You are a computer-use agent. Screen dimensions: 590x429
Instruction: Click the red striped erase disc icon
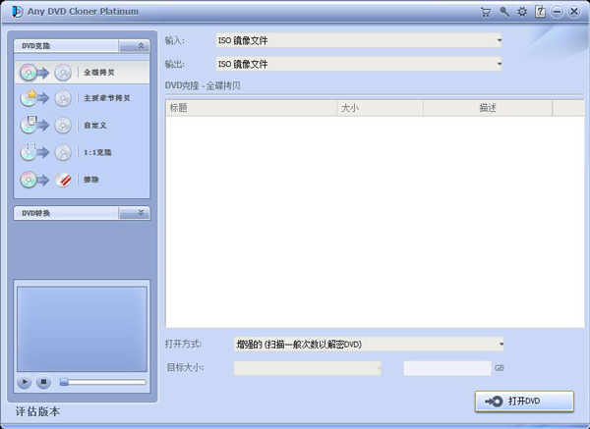(x=63, y=180)
